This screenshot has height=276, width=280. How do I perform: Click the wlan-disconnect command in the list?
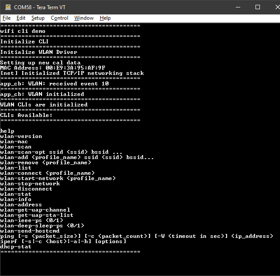(26, 189)
